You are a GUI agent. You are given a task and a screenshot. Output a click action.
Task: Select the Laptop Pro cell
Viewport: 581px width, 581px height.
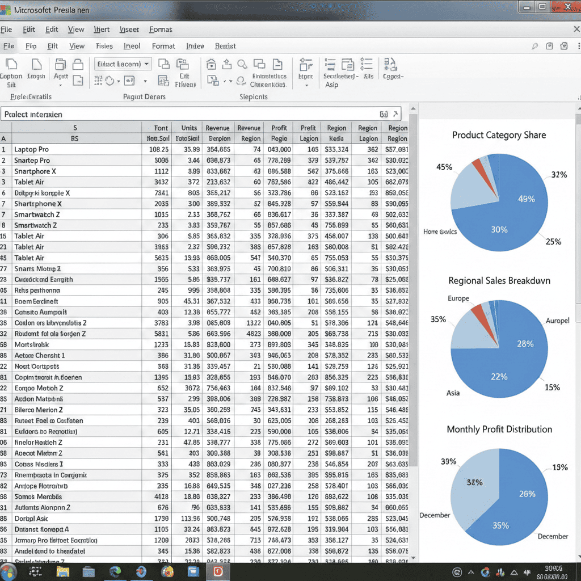(x=32, y=149)
